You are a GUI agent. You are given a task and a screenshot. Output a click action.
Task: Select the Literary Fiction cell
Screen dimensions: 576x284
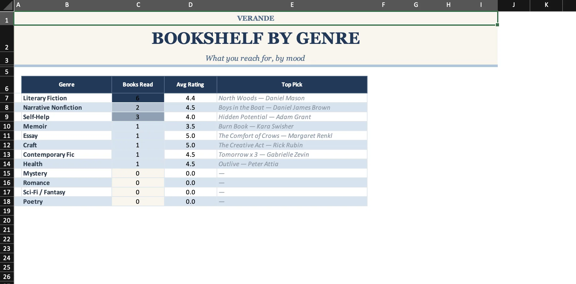[x=67, y=98]
